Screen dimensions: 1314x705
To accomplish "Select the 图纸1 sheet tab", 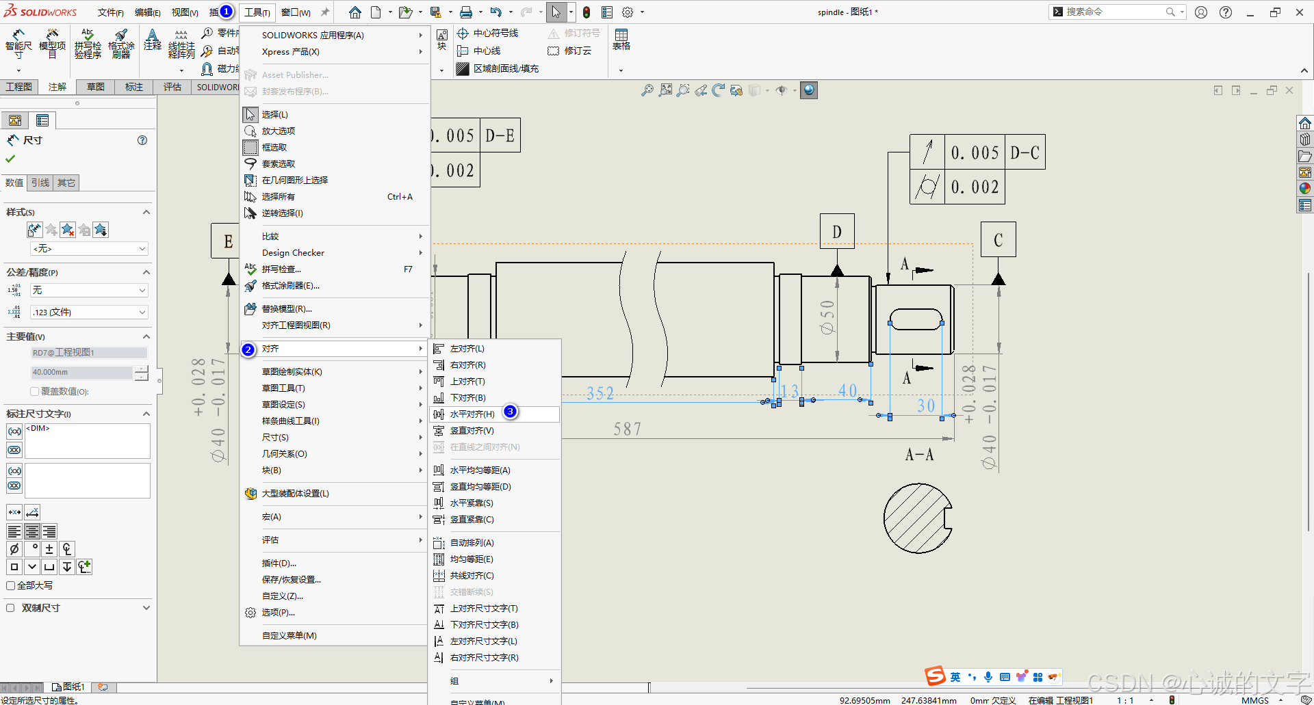I will 68,687.
